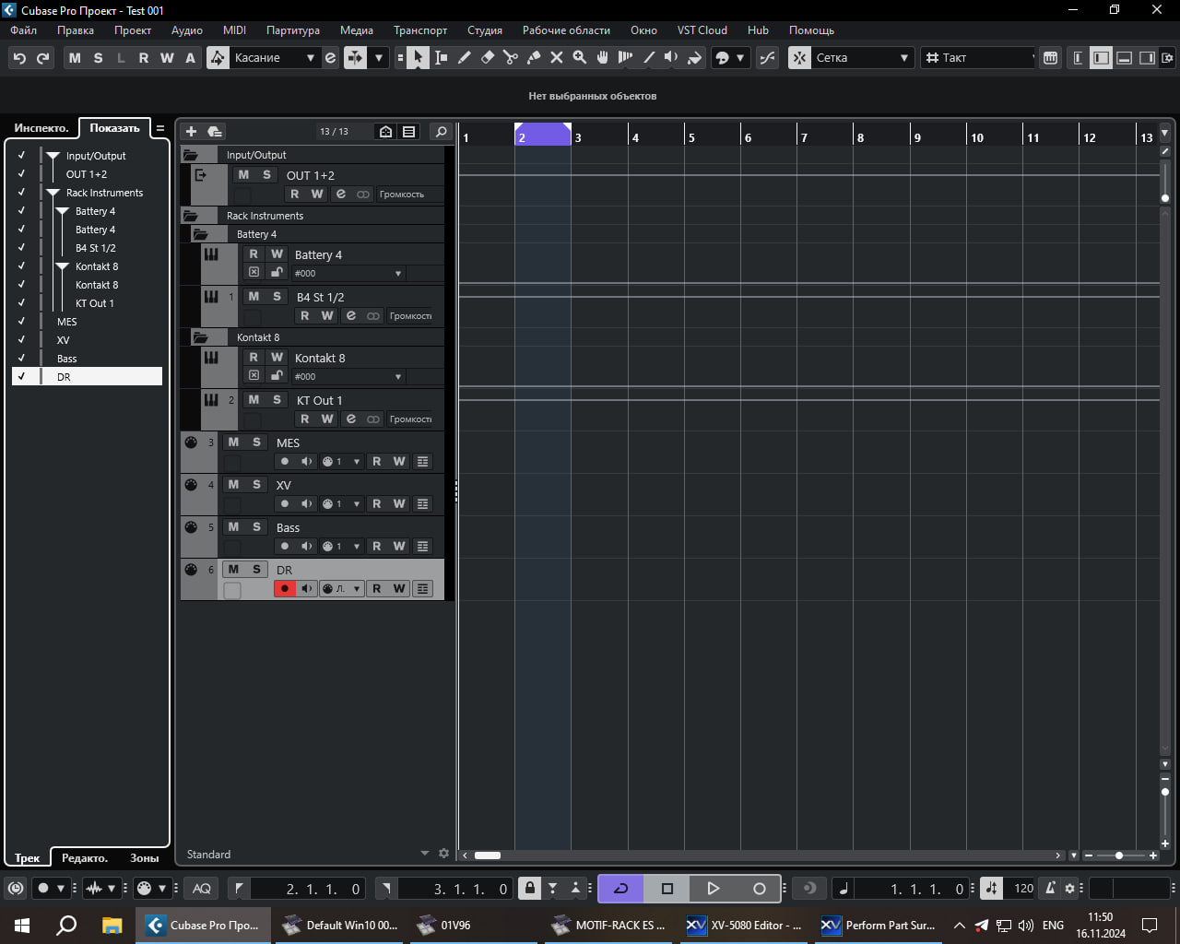Select the Object Selection arrow tool
1180x944 pixels.
[418, 58]
